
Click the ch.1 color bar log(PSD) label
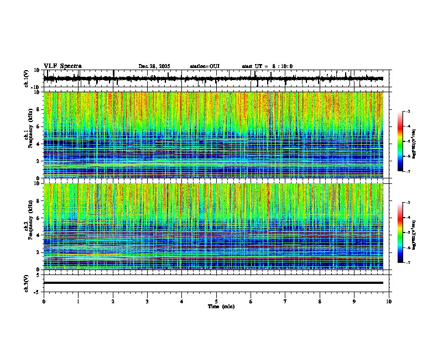click(414, 144)
